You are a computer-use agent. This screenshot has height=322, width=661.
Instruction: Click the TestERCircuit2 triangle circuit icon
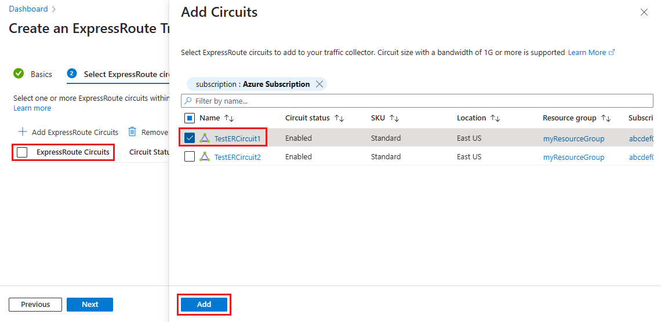click(205, 156)
